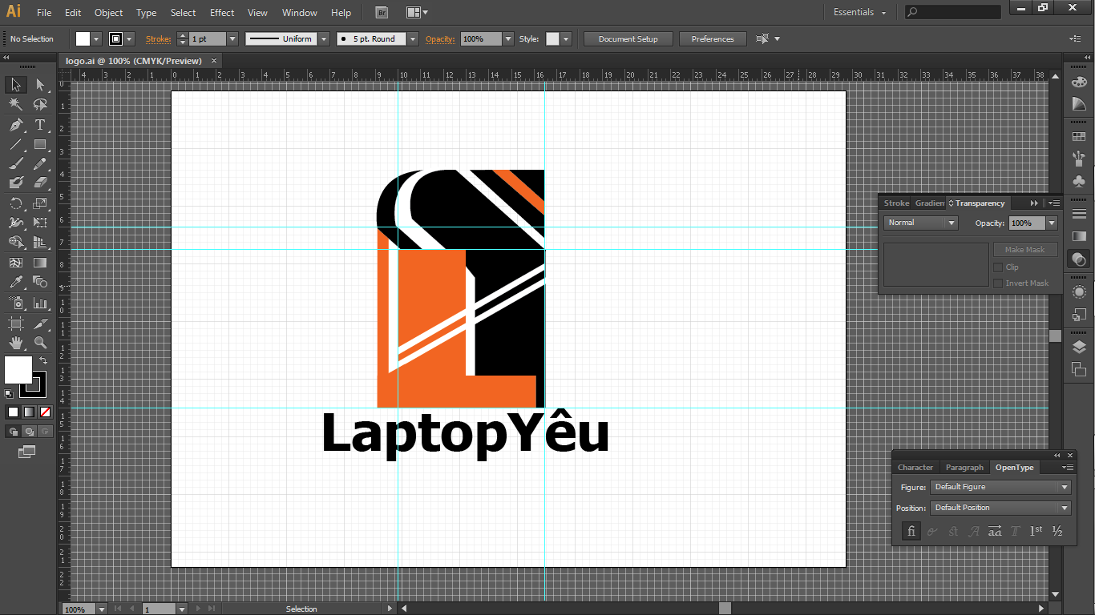Open the Normal blending mode dropdown
The height and width of the screenshot is (615, 1095).
(920, 223)
